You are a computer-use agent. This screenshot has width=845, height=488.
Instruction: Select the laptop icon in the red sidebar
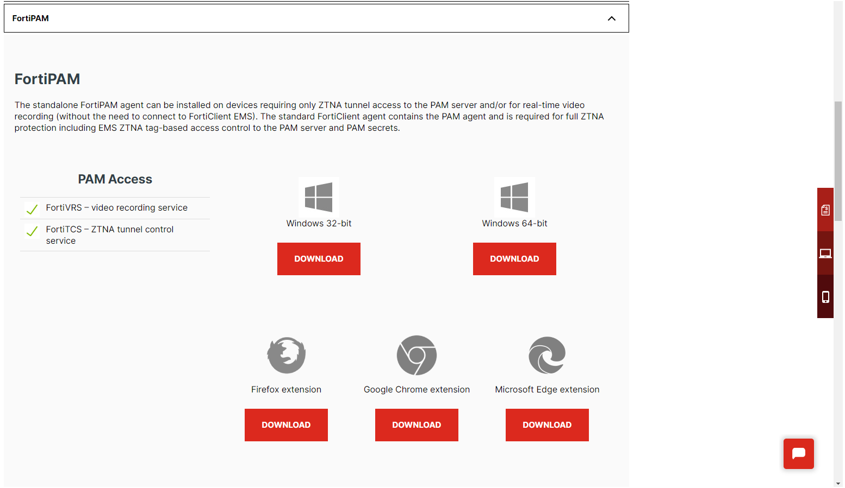pyautogui.click(x=825, y=253)
